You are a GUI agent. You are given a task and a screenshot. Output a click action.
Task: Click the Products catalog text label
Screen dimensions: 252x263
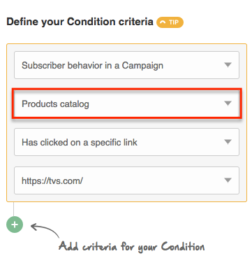coord(55,104)
